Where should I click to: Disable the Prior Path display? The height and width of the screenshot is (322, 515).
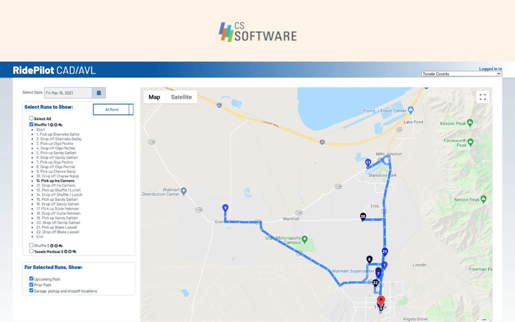(x=31, y=284)
